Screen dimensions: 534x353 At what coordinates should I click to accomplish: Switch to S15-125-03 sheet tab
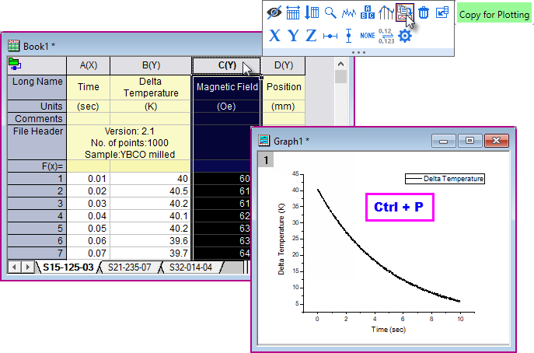(68, 267)
